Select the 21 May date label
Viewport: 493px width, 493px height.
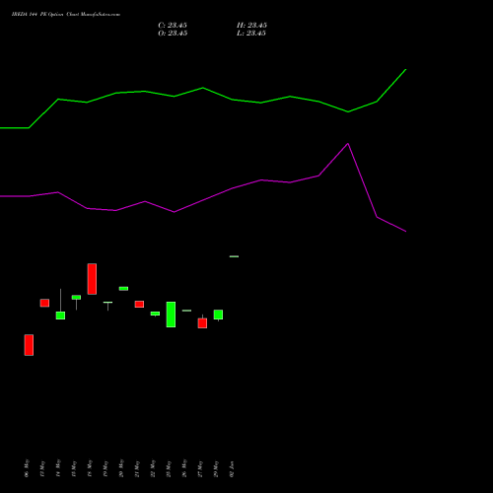point(137,468)
